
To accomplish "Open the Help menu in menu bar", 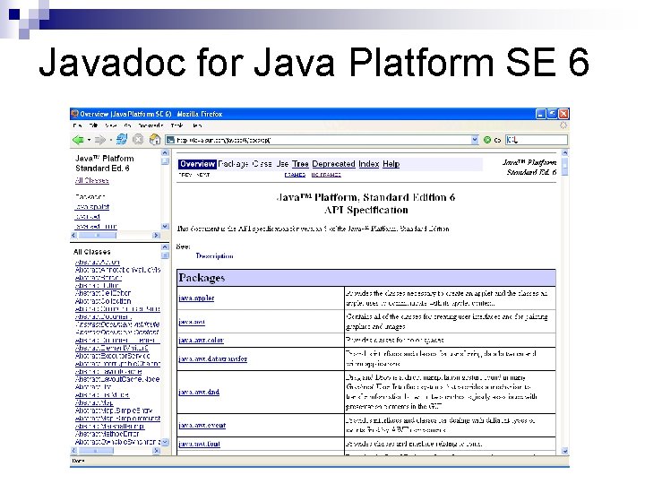I will (x=197, y=125).
